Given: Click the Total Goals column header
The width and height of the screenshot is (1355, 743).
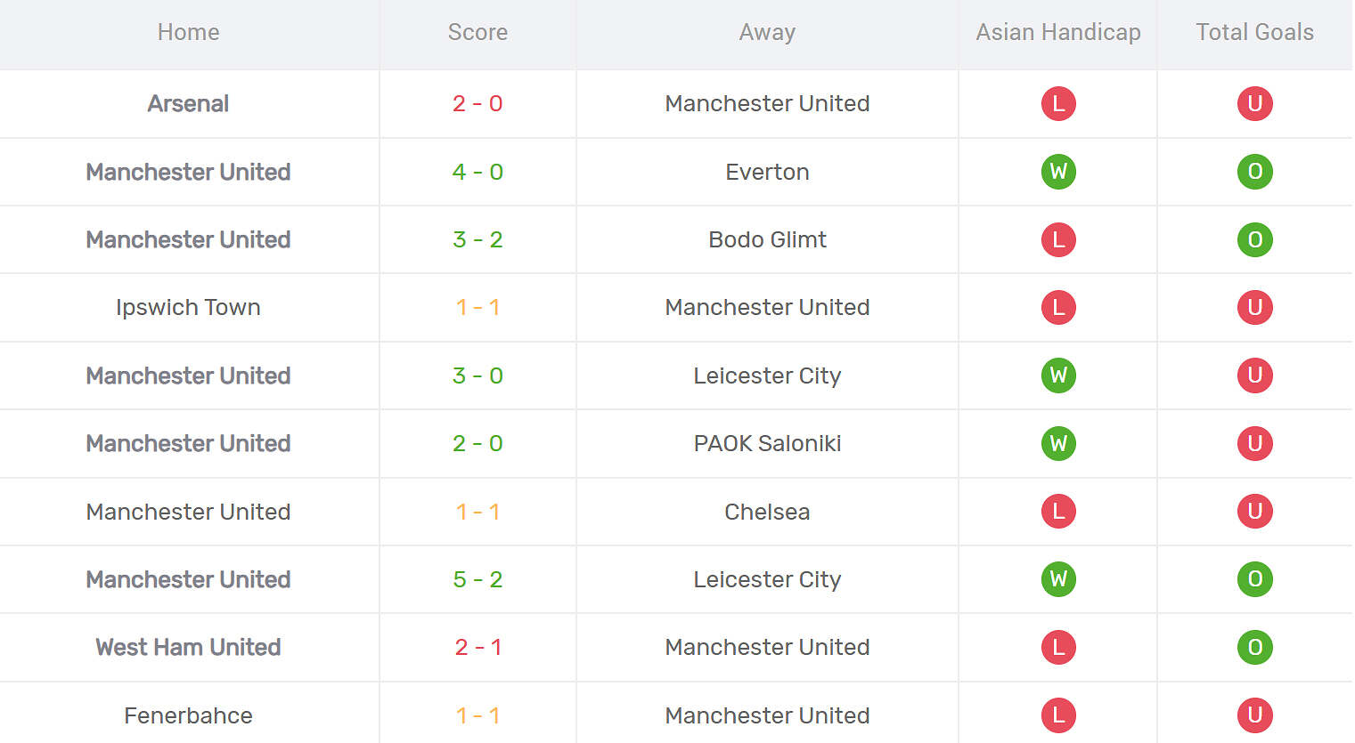Looking at the screenshot, I should pyautogui.click(x=1254, y=32).
